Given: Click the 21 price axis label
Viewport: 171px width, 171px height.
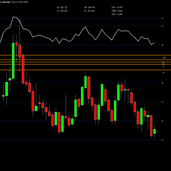Looking at the screenshot, I should pyautogui.click(x=162, y=140).
